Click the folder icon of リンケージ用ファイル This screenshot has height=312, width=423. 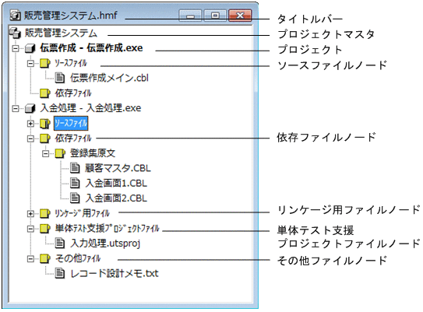point(45,213)
